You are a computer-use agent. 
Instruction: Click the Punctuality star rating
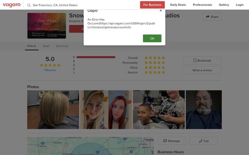tap(155, 63)
